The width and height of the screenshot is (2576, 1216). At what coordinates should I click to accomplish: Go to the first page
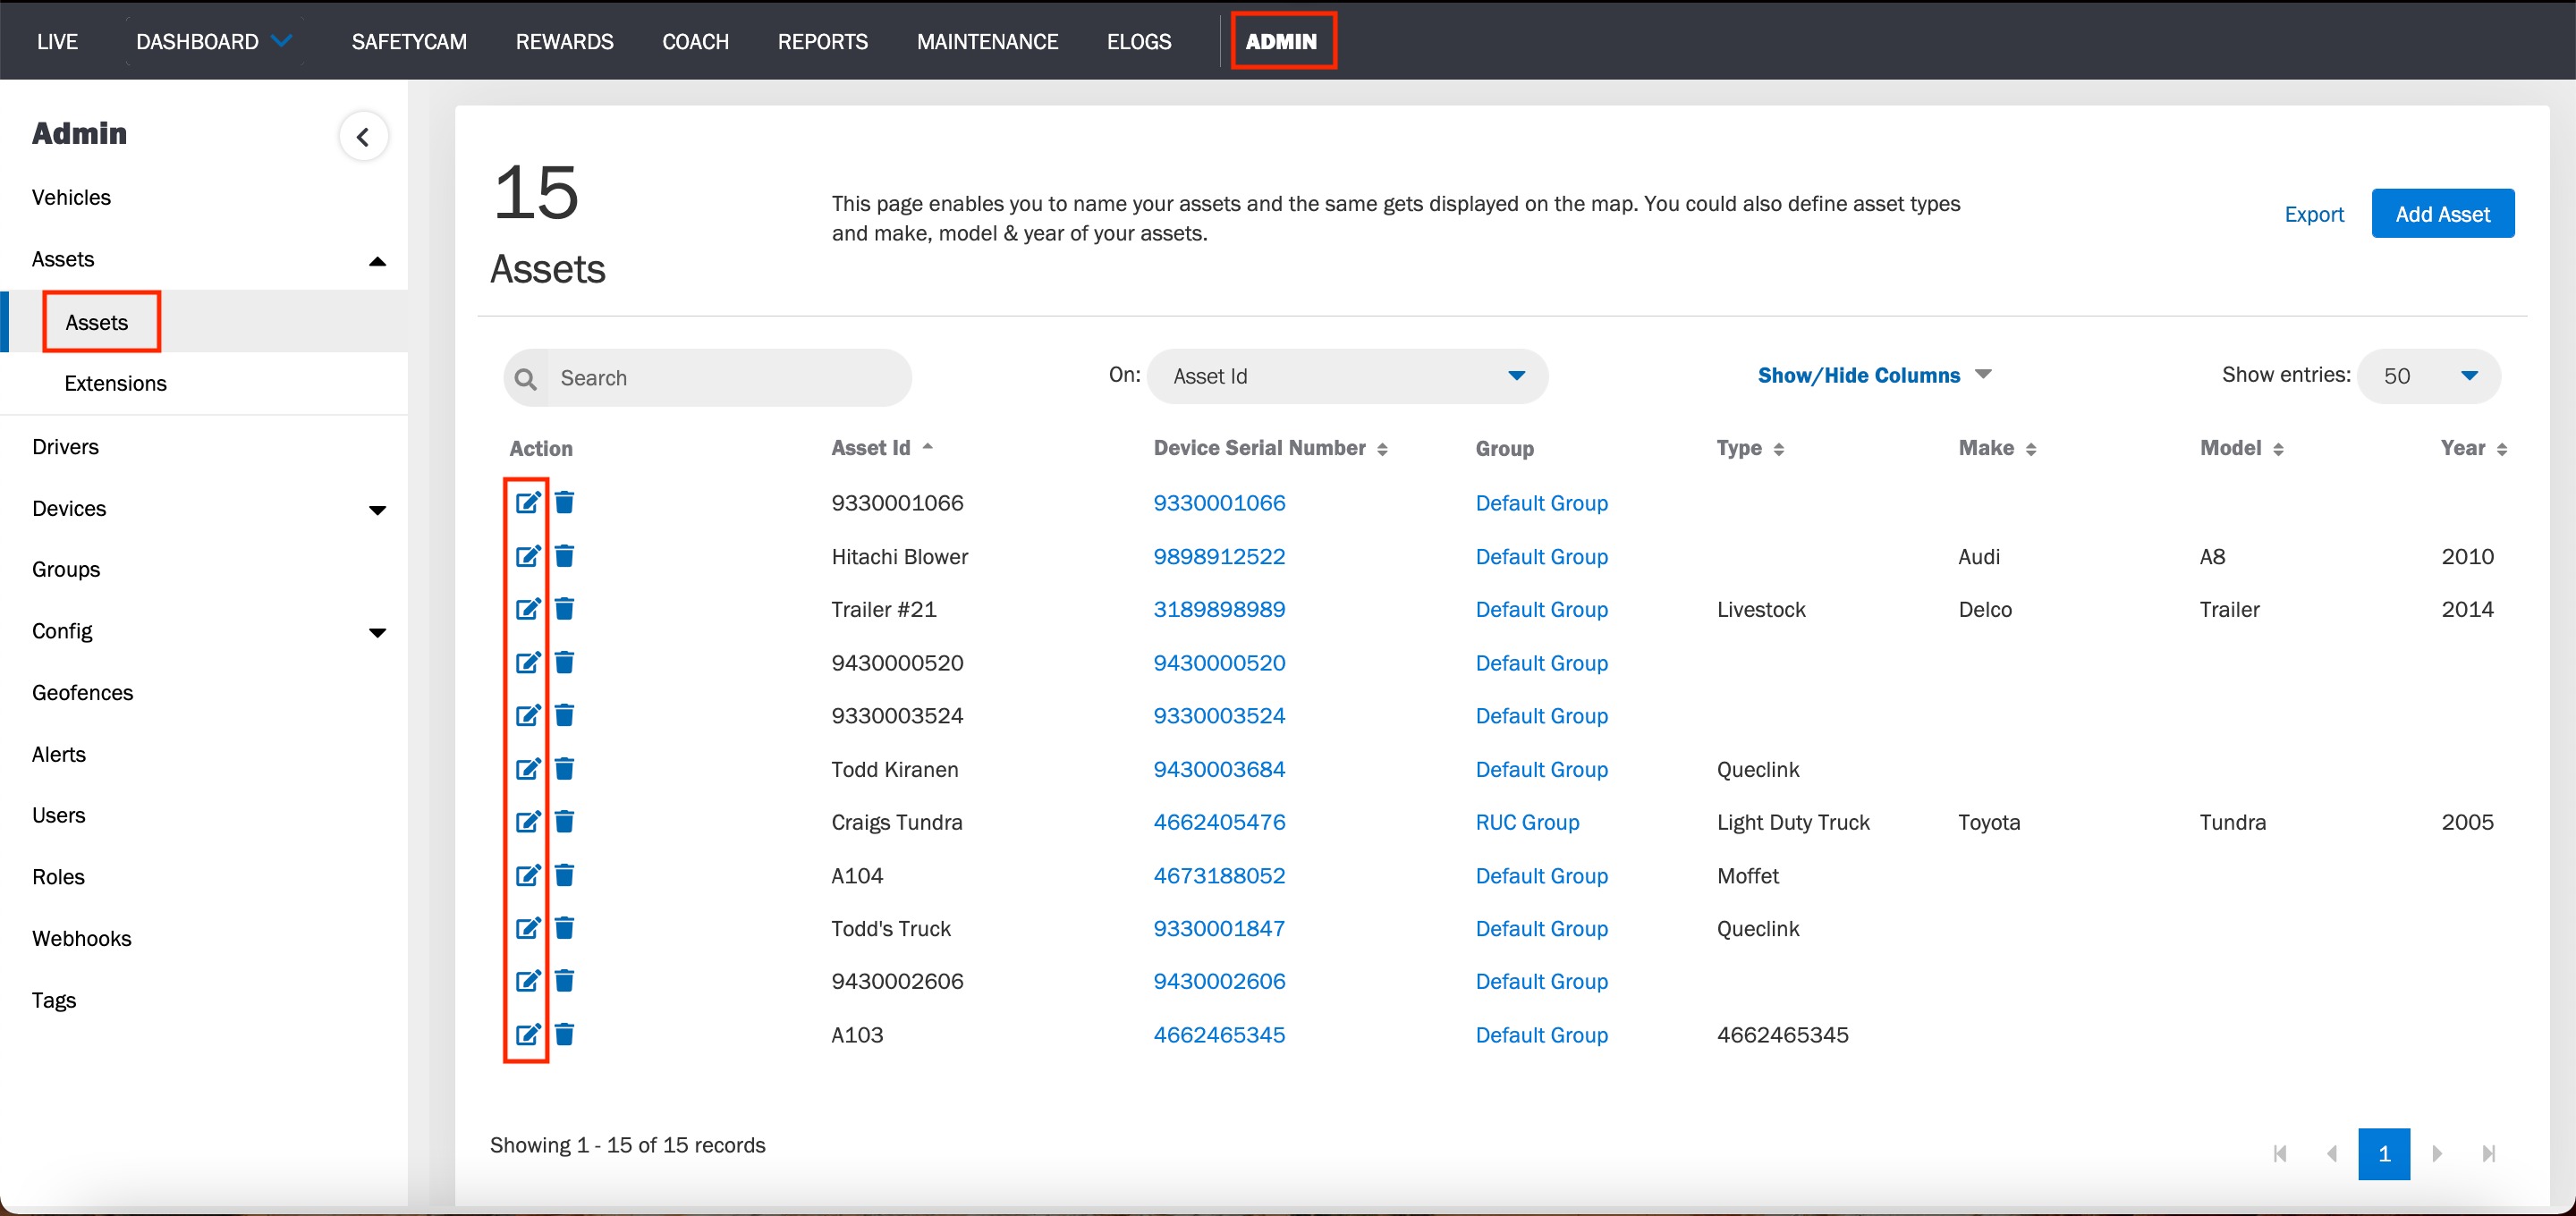click(2280, 1153)
